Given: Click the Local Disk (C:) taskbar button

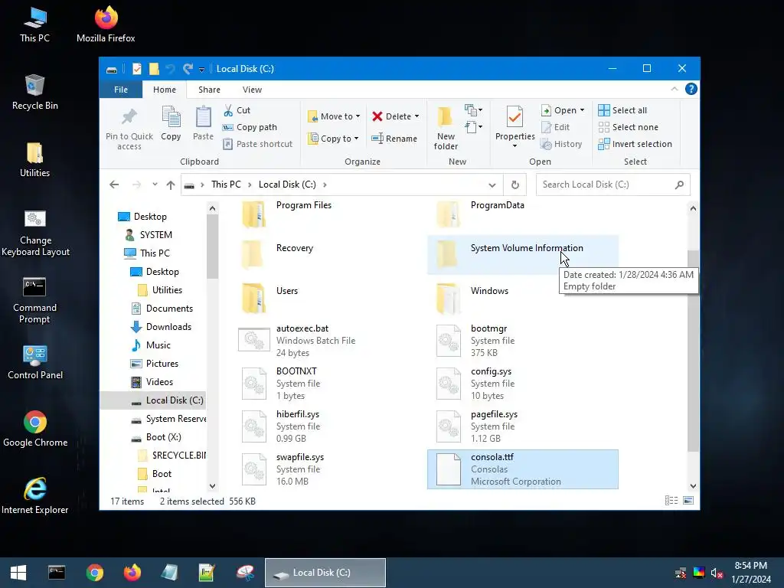Looking at the screenshot, I should click(325, 573).
